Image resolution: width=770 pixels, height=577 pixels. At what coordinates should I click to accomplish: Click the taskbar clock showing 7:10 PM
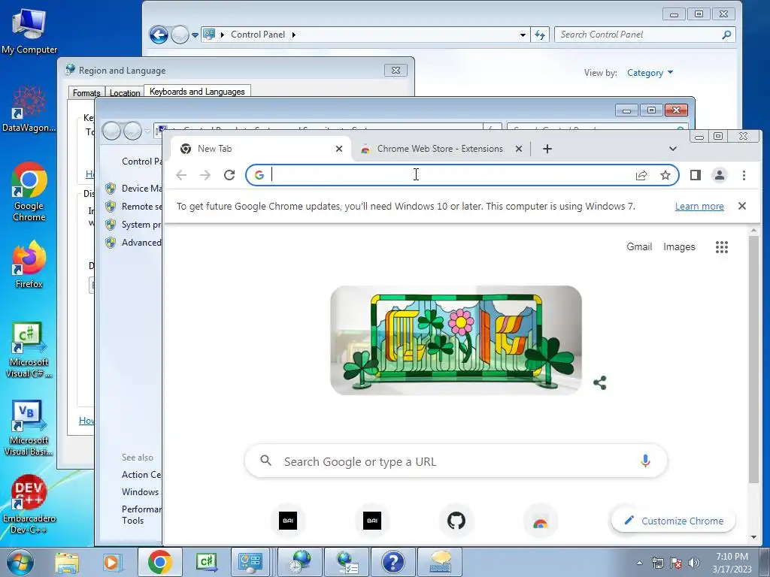click(x=732, y=563)
